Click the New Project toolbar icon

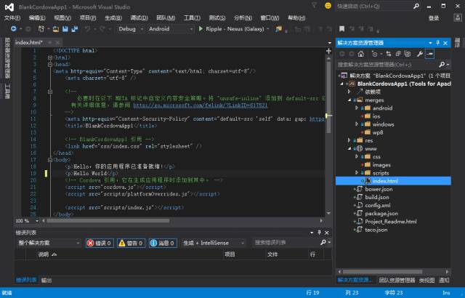pyautogui.click(x=41, y=29)
